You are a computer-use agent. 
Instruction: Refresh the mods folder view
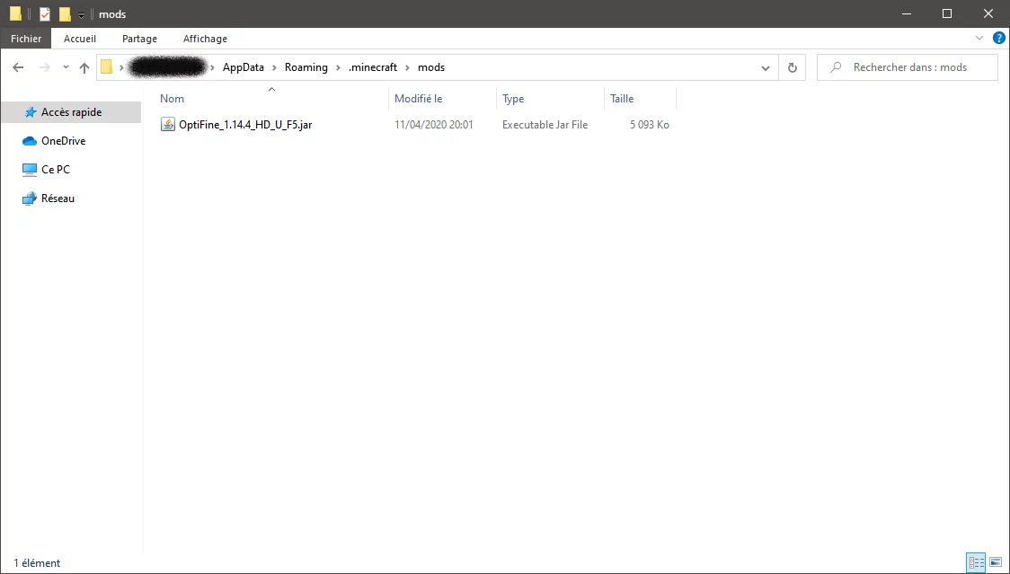click(792, 67)
